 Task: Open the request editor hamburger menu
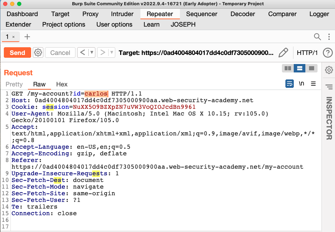(x=313, y=84)
